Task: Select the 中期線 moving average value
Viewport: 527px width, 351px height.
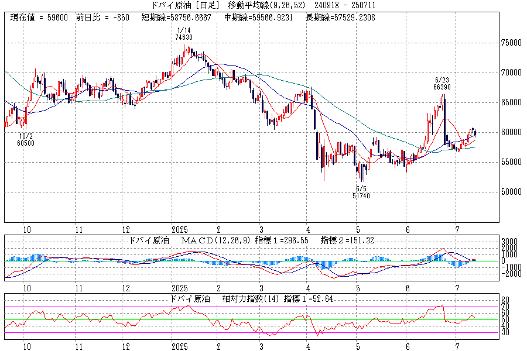Action: [x=262, y=18]
